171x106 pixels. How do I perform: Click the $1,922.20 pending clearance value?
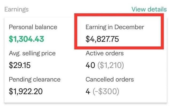[26, 91]
